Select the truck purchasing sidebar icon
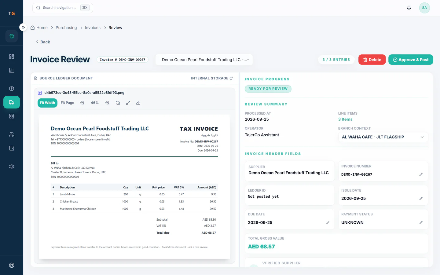Viewport: 440px width, 275px height. point(12,102)
